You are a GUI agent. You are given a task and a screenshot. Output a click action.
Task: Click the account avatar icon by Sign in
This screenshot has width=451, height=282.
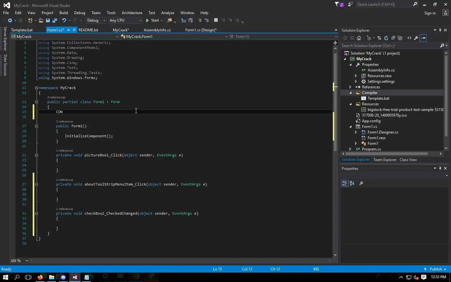pyautogui.click(x=445, y=13)
